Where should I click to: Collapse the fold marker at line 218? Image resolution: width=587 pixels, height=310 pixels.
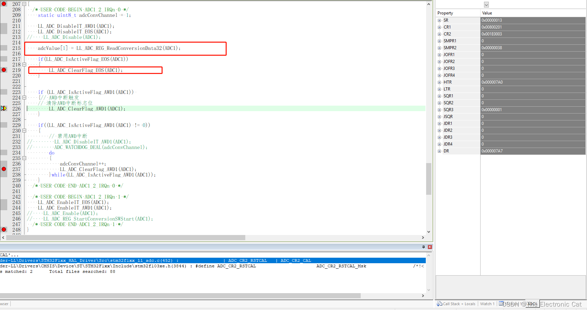[24, 65]
